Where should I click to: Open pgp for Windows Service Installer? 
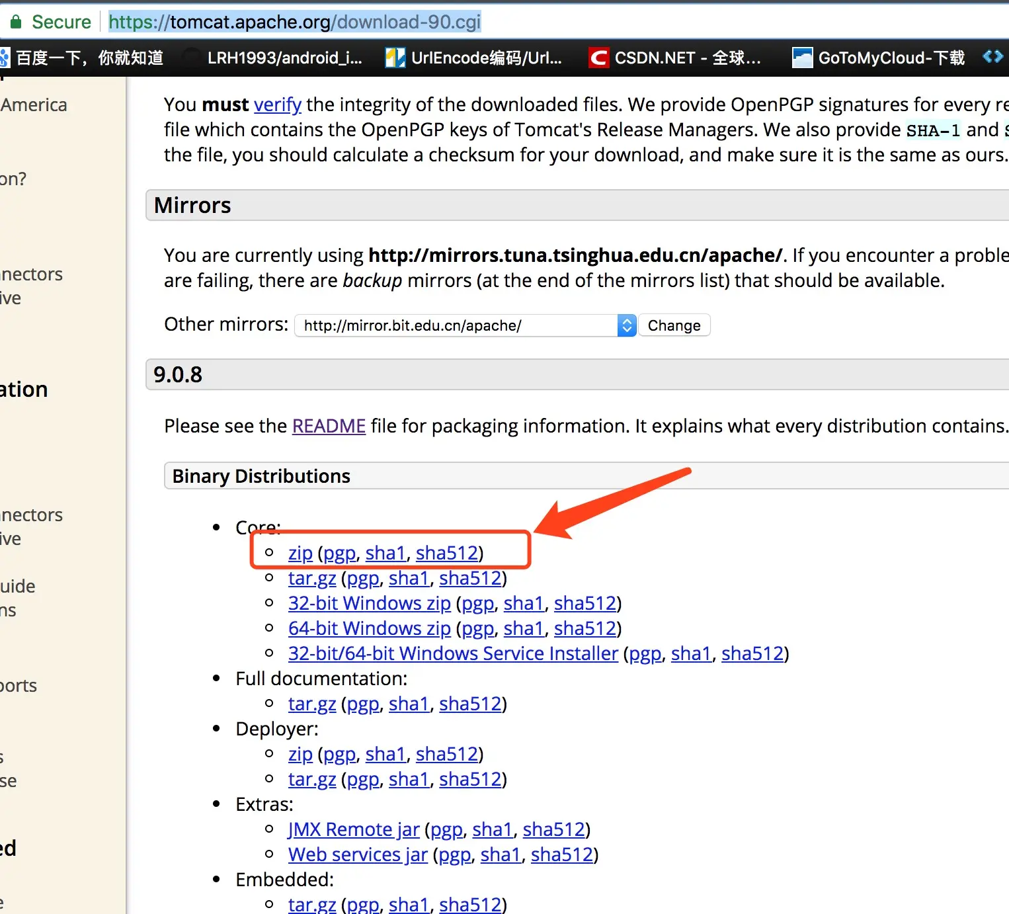[x=645, y=653]
